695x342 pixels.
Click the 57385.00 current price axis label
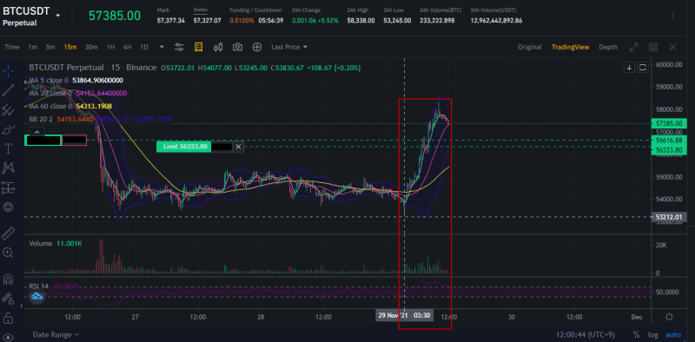[x=669, y=124]
